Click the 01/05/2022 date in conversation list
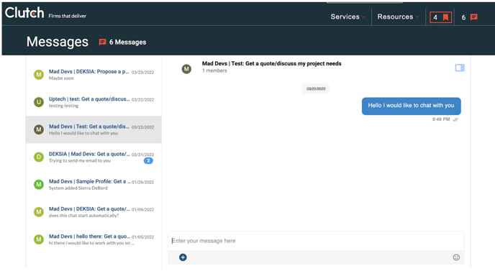Screen dimensions: 495x271 click(x=142, y=237)
